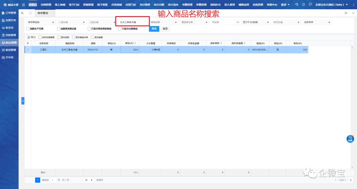The image size is (357, 189).
Task: Toggle the 合并仓库数据 checkbox
Action: click(40, 37)
